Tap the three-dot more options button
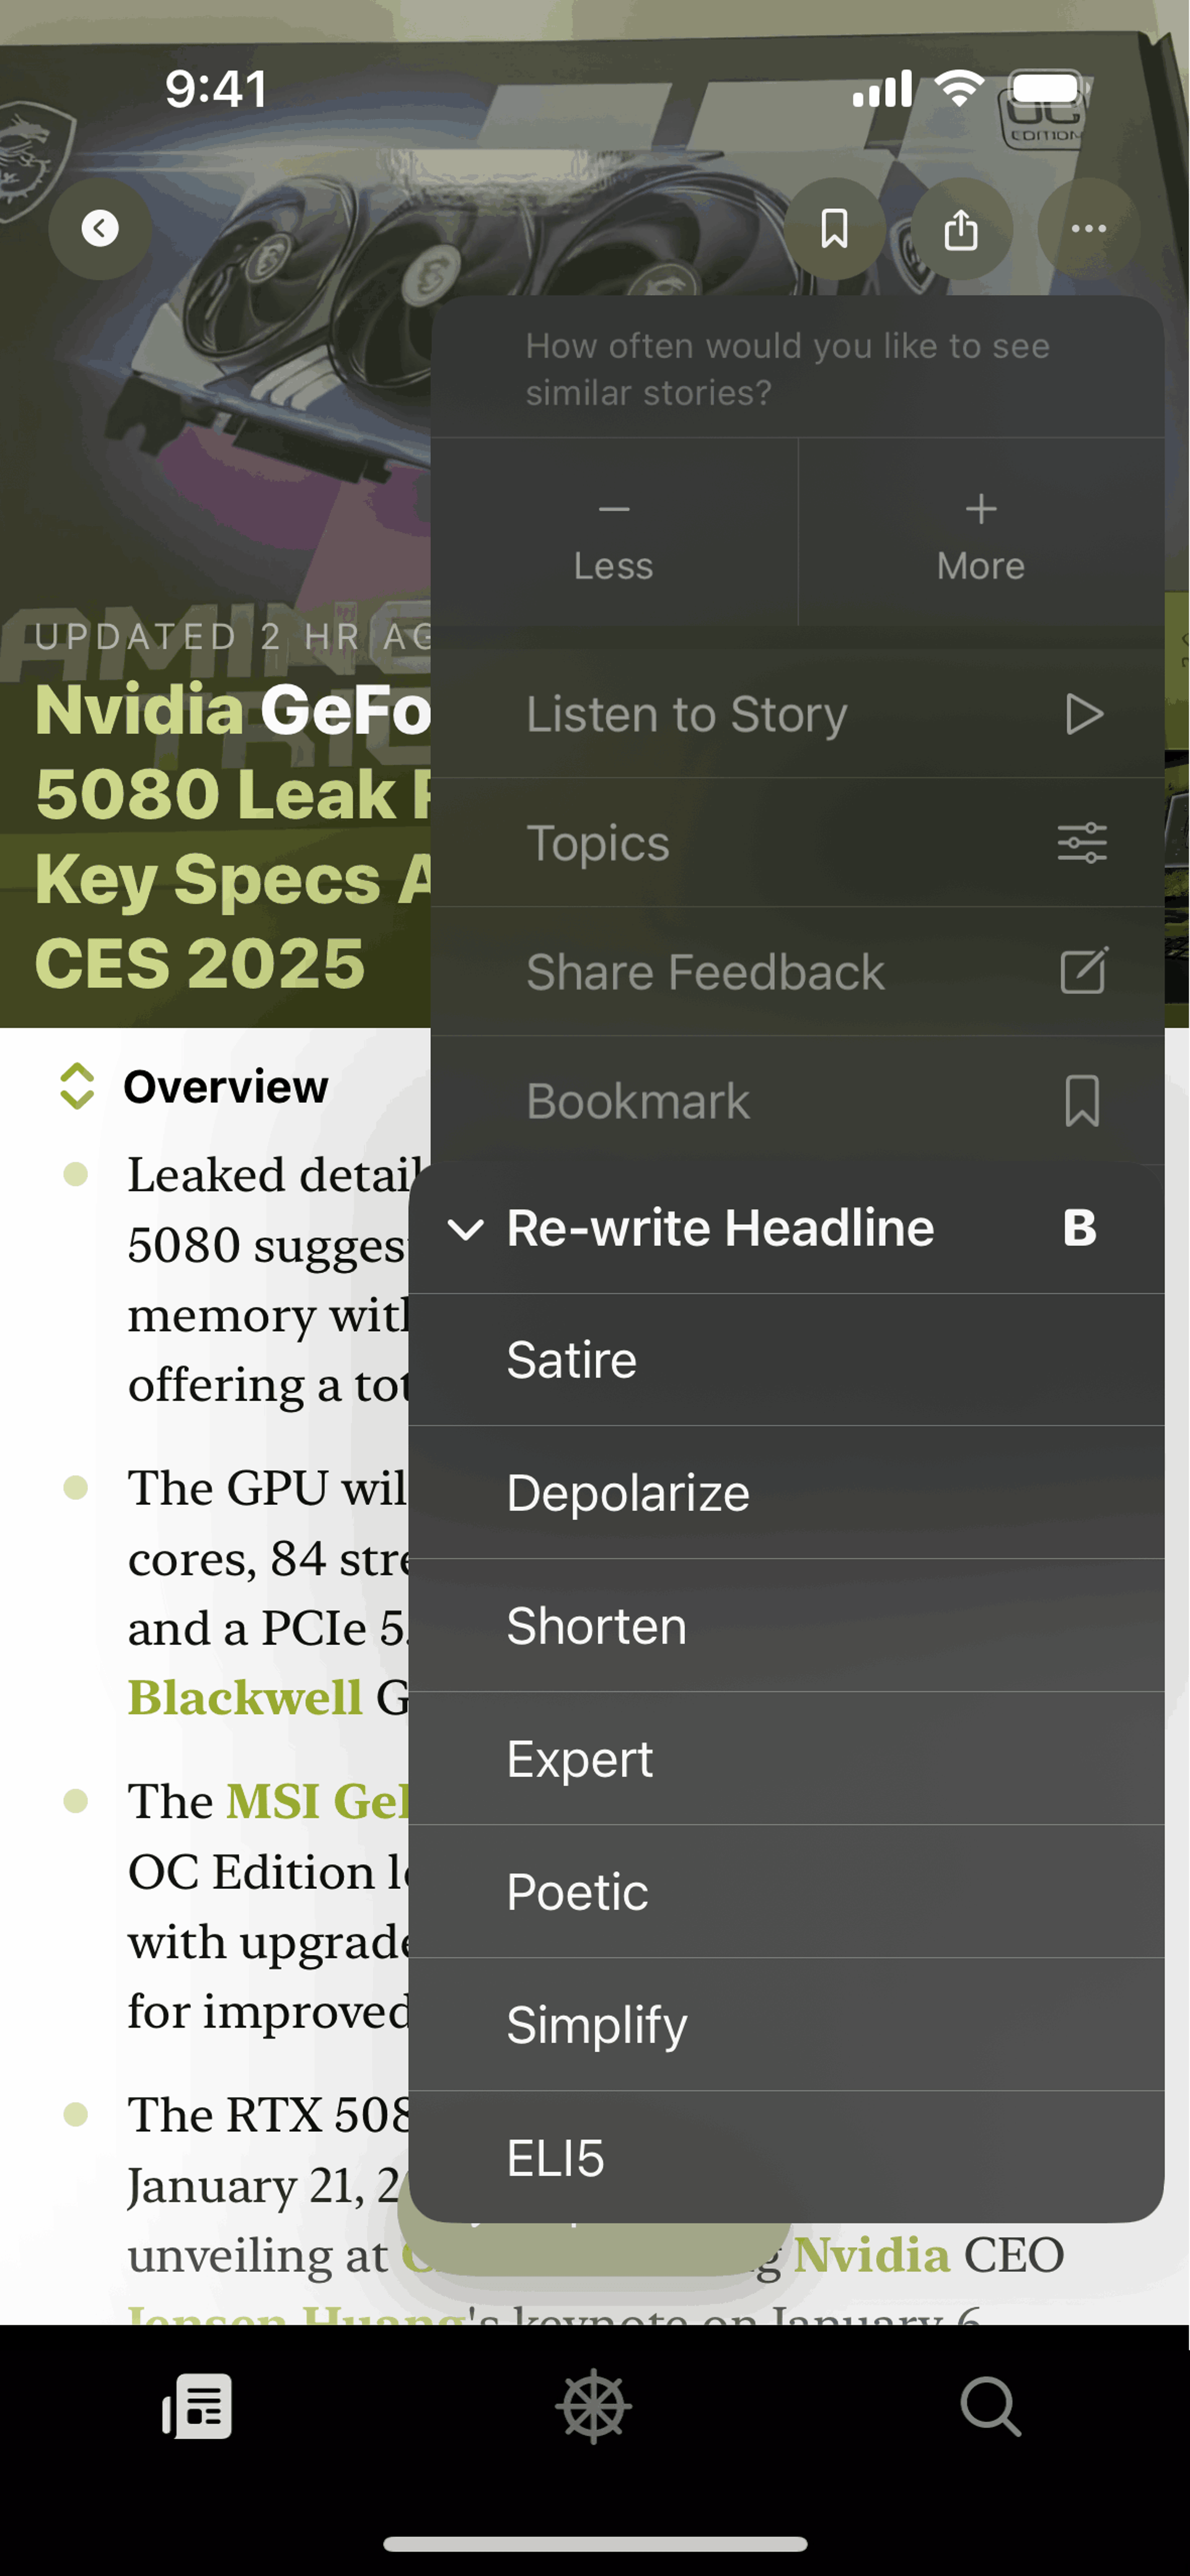This screenshot has width=1190, height=2576. coord(1089,229)
